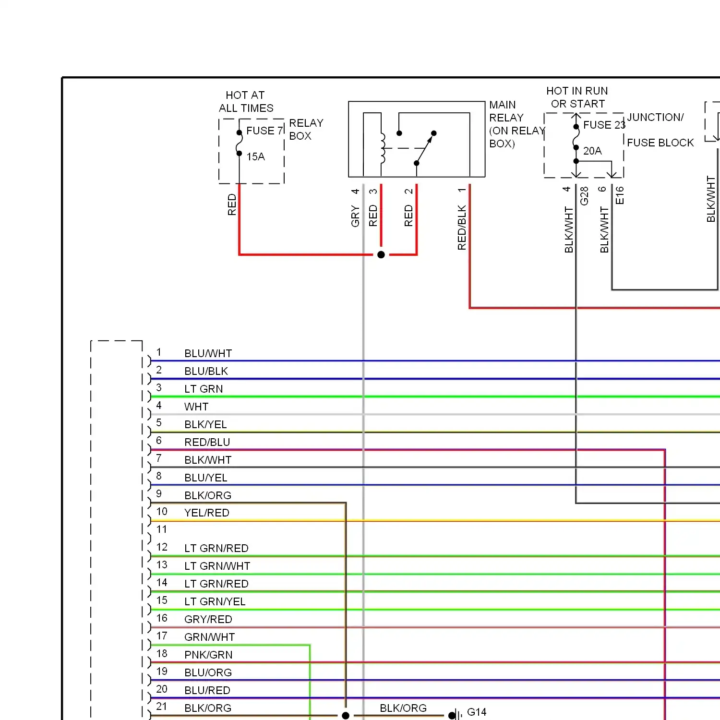Click the Fuse 7 fusible link symbol
This screenshot has height=720, width=720.
coord(239,143)
